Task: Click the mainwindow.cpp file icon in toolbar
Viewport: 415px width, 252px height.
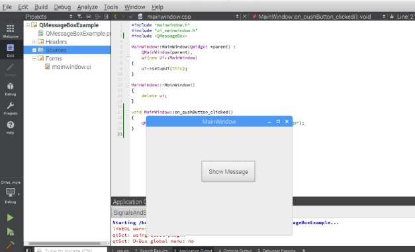Action: [x=140, y=17]
